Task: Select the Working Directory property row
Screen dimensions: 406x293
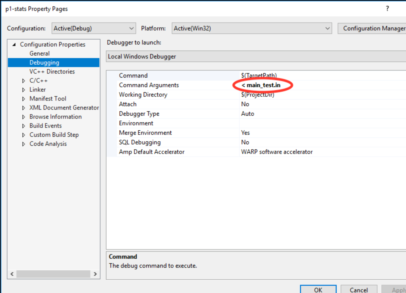Action: (143, 95)
